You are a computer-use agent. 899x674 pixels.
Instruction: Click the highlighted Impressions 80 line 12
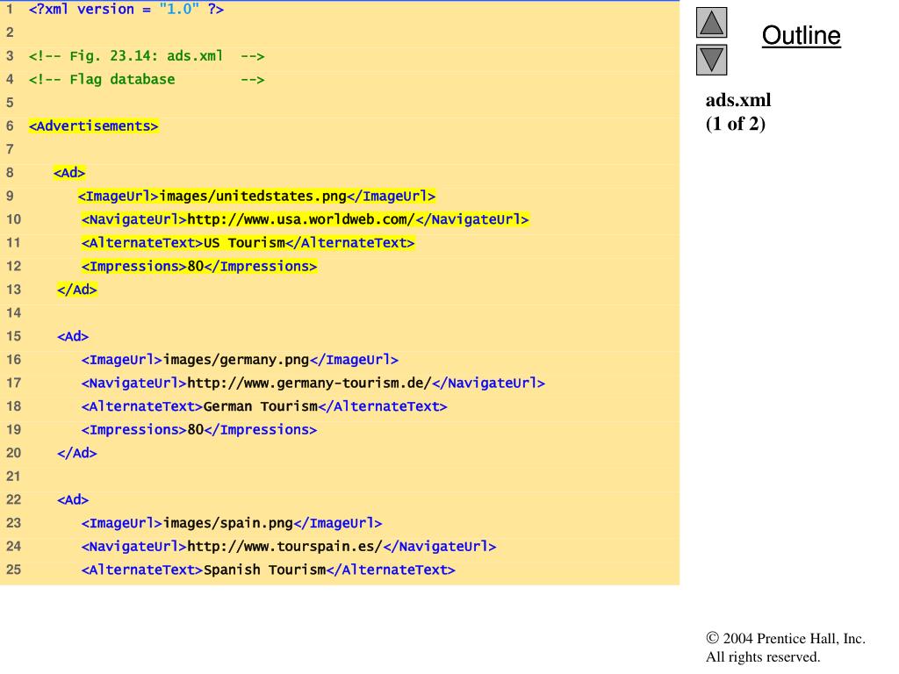coord(199,267)
